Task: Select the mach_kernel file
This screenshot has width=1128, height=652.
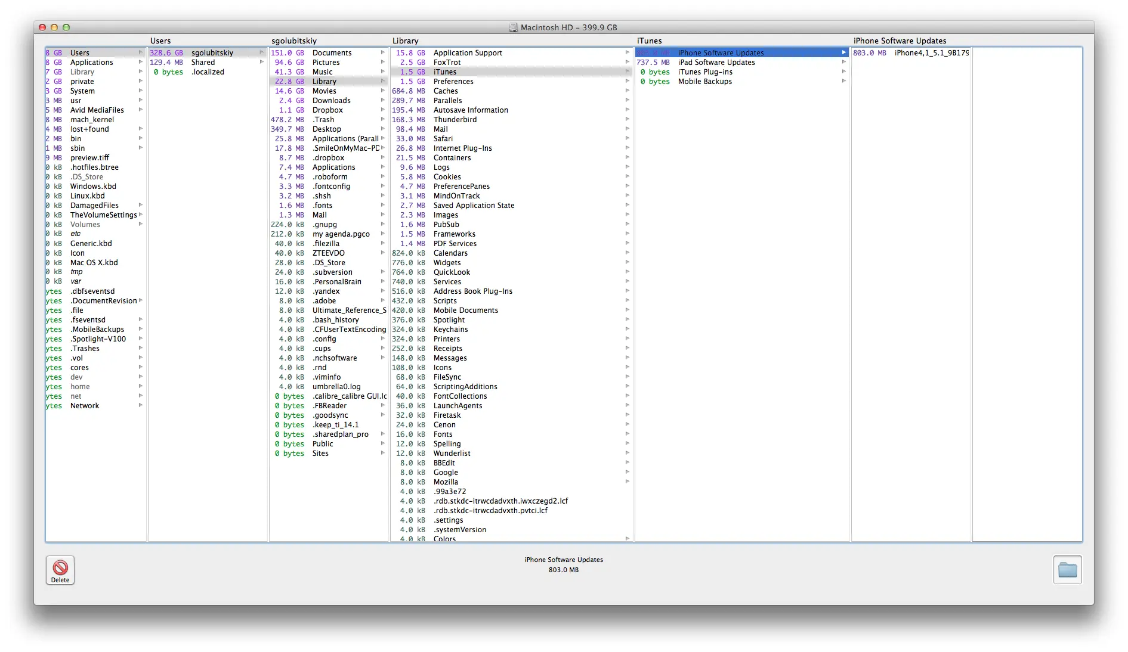Action: [95, 120]
